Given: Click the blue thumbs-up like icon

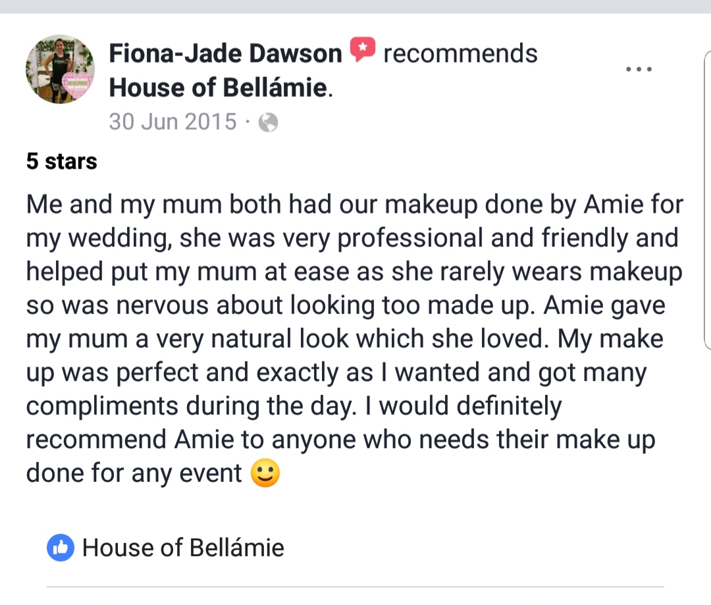Looking at the screenshot, I should (61, 548).
